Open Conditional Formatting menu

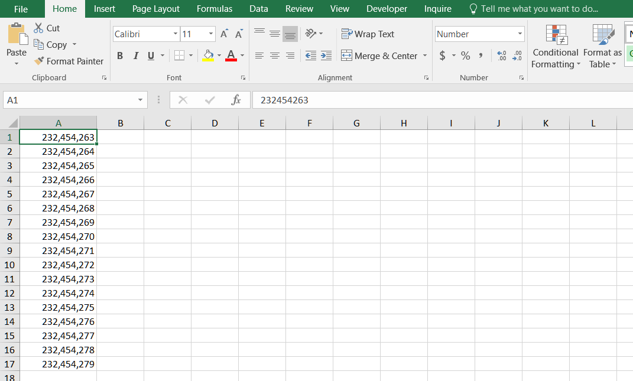pyautogui.click(x=556, y=47)
